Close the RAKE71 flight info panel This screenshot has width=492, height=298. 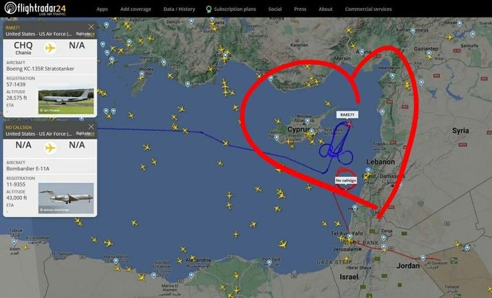(91, 27)
